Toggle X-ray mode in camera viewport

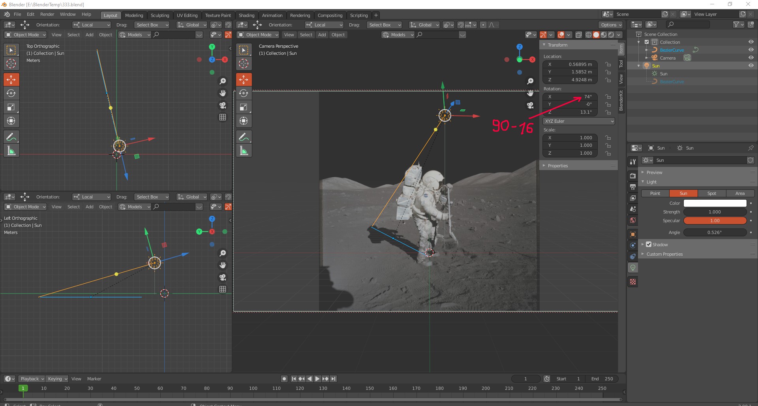pyautogui.click(x=578, y=35)
